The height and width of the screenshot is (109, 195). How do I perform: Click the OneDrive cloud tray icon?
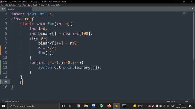tap(153, 106)
